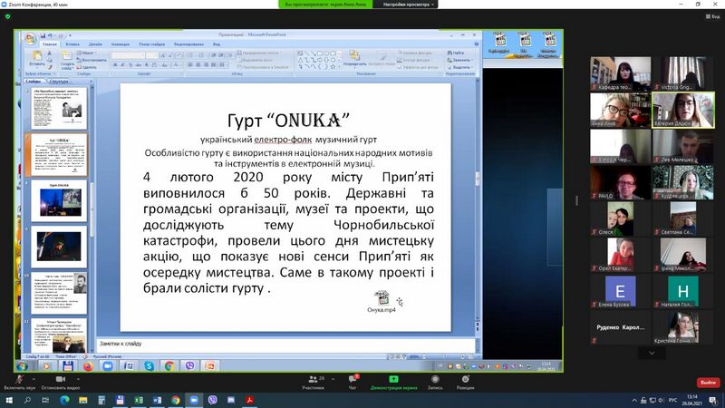Click Skype icon in shared taskbar

[x=149, y=366]
